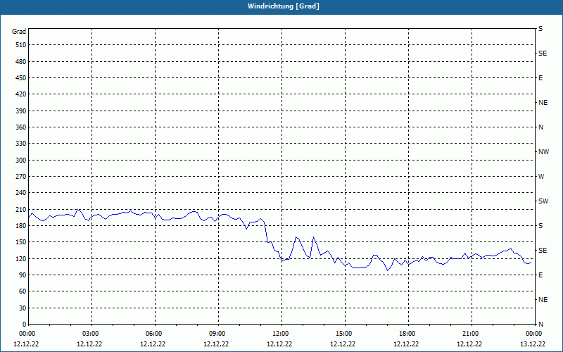This screenshot has height=352, width=563.
Task: Click the 12.12.22 date under the first 00:00
Action: point(26,344)
